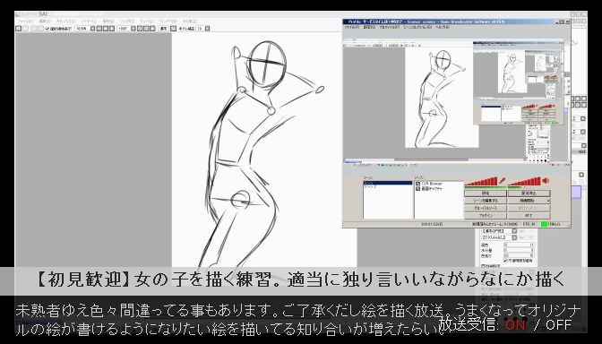Reset the canvas rotation angle
The height and width of the screenshot is (344, 602).
click(153, 29)
